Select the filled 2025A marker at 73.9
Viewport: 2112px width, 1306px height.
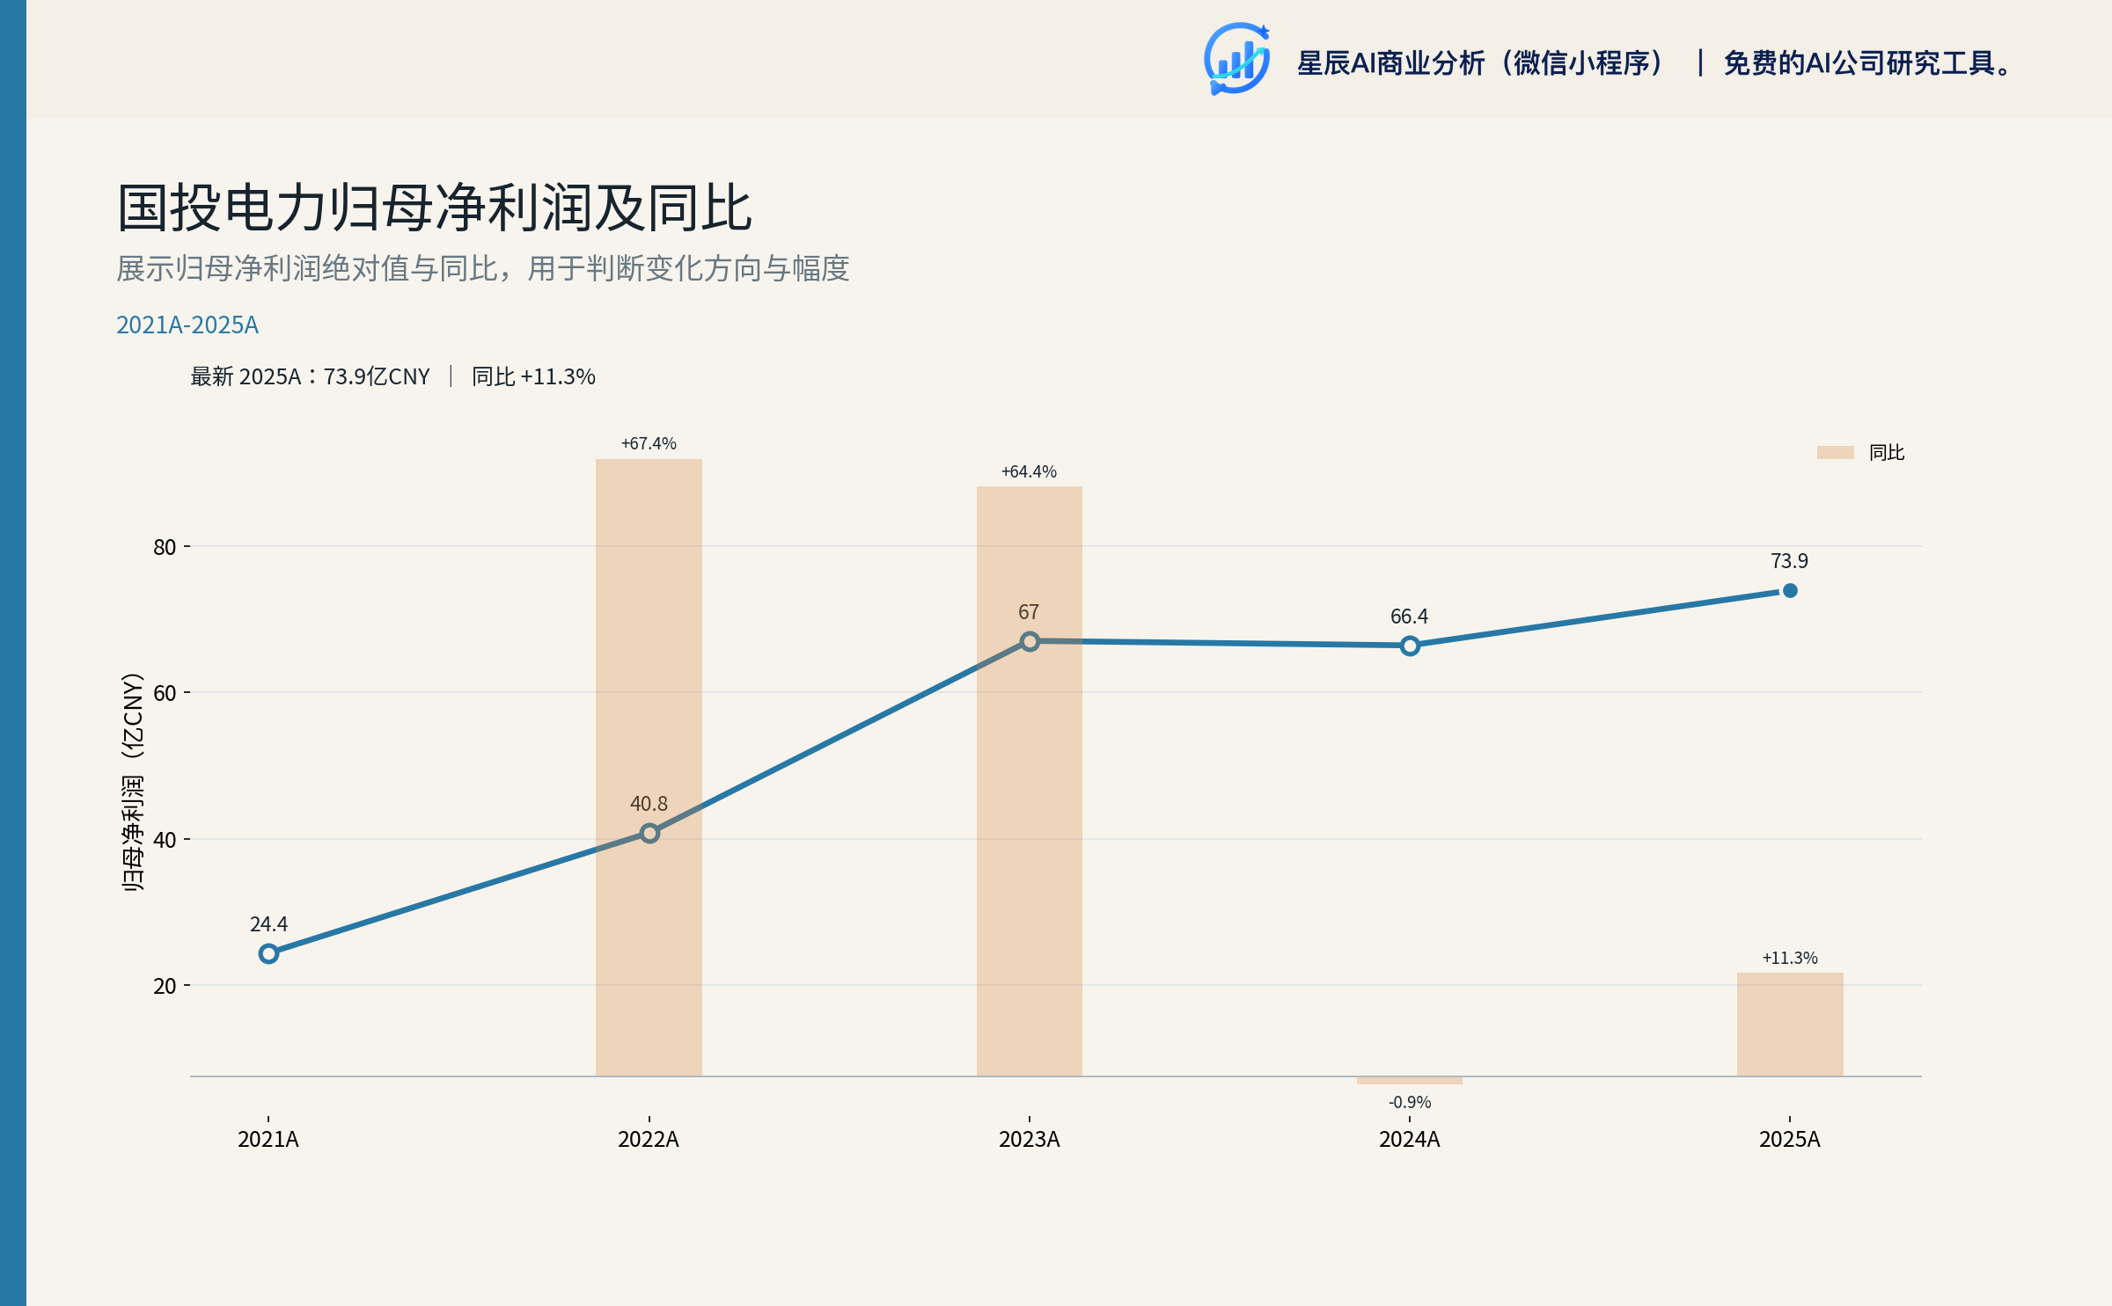[x=1790, y=590]
